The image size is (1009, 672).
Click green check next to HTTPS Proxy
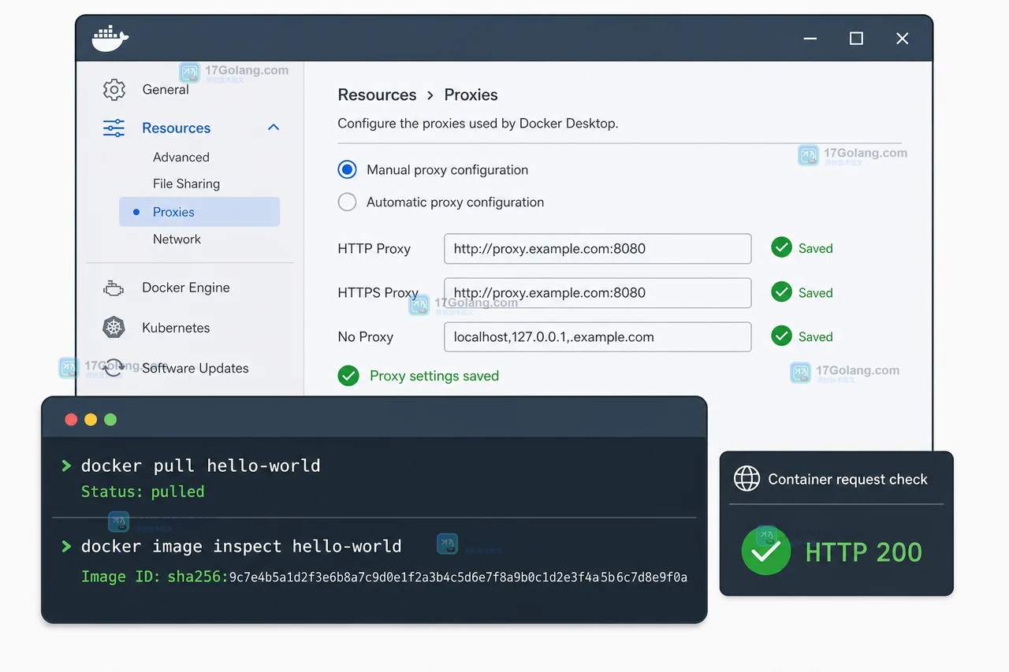click(x=781, y=292)
